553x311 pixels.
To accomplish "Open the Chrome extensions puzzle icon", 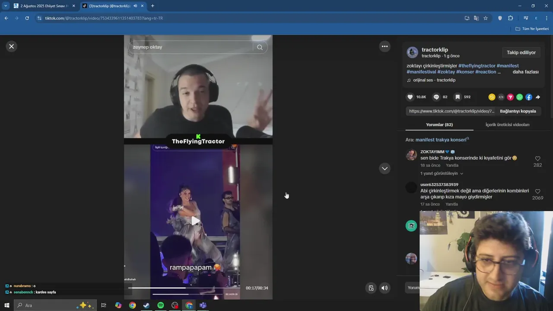I will pyautogui.click(x=511, y=18).
